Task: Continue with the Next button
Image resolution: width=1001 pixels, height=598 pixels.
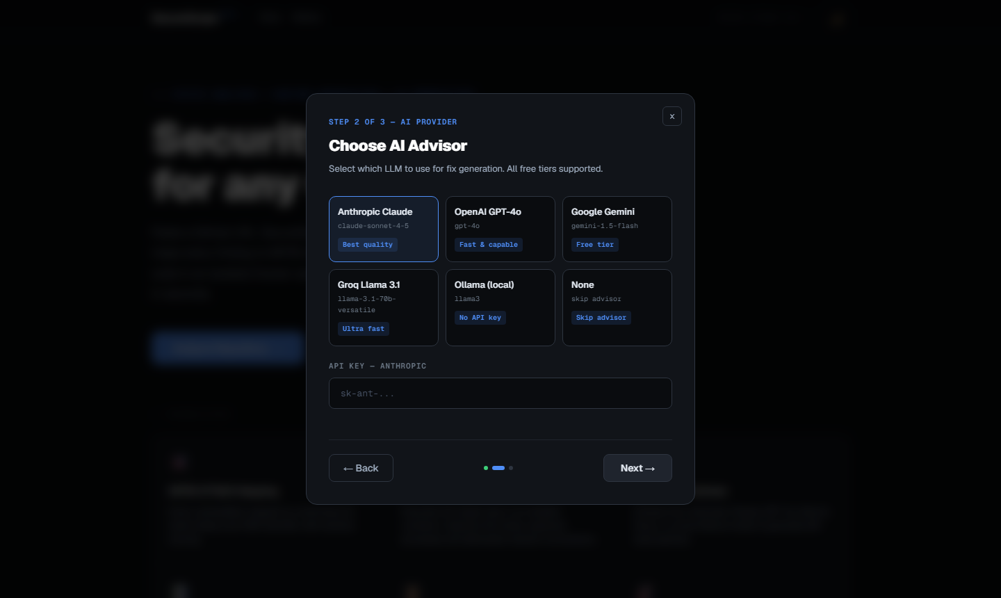Action: point(637,468)
